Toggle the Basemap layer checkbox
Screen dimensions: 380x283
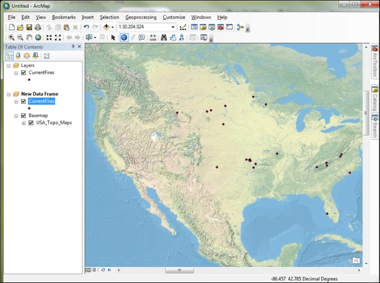[x=23, y=115]
